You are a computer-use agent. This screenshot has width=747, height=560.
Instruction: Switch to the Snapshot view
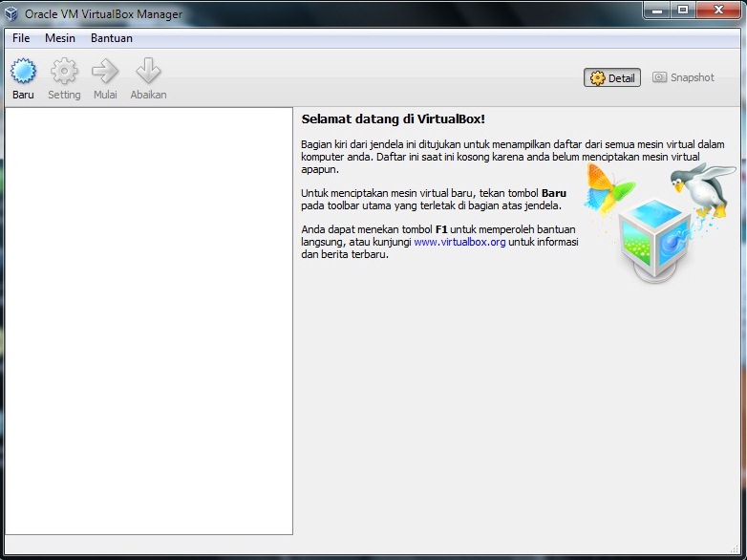click(x=683, y=77)
